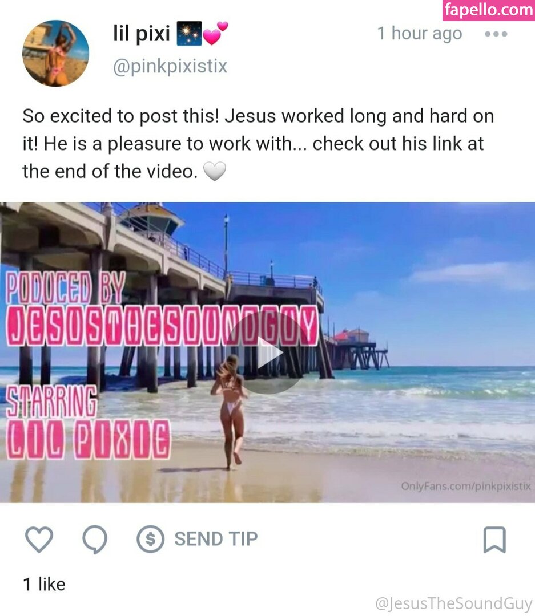Screen dimensions: 535x616
Task: Click the JESUSTHESOUNDGUY title overlay in video
Action: (x=162, y=326)
